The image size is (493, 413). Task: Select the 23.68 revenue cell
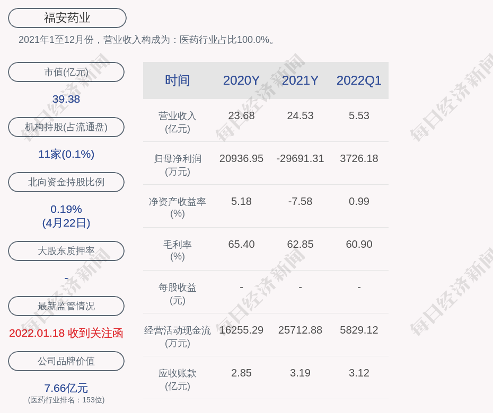pyautogui.click(x=241, y=115)
